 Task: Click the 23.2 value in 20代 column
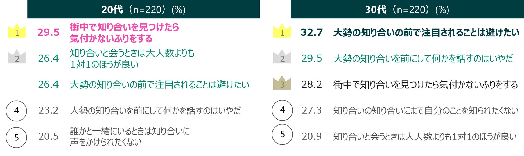coord(48,110)
